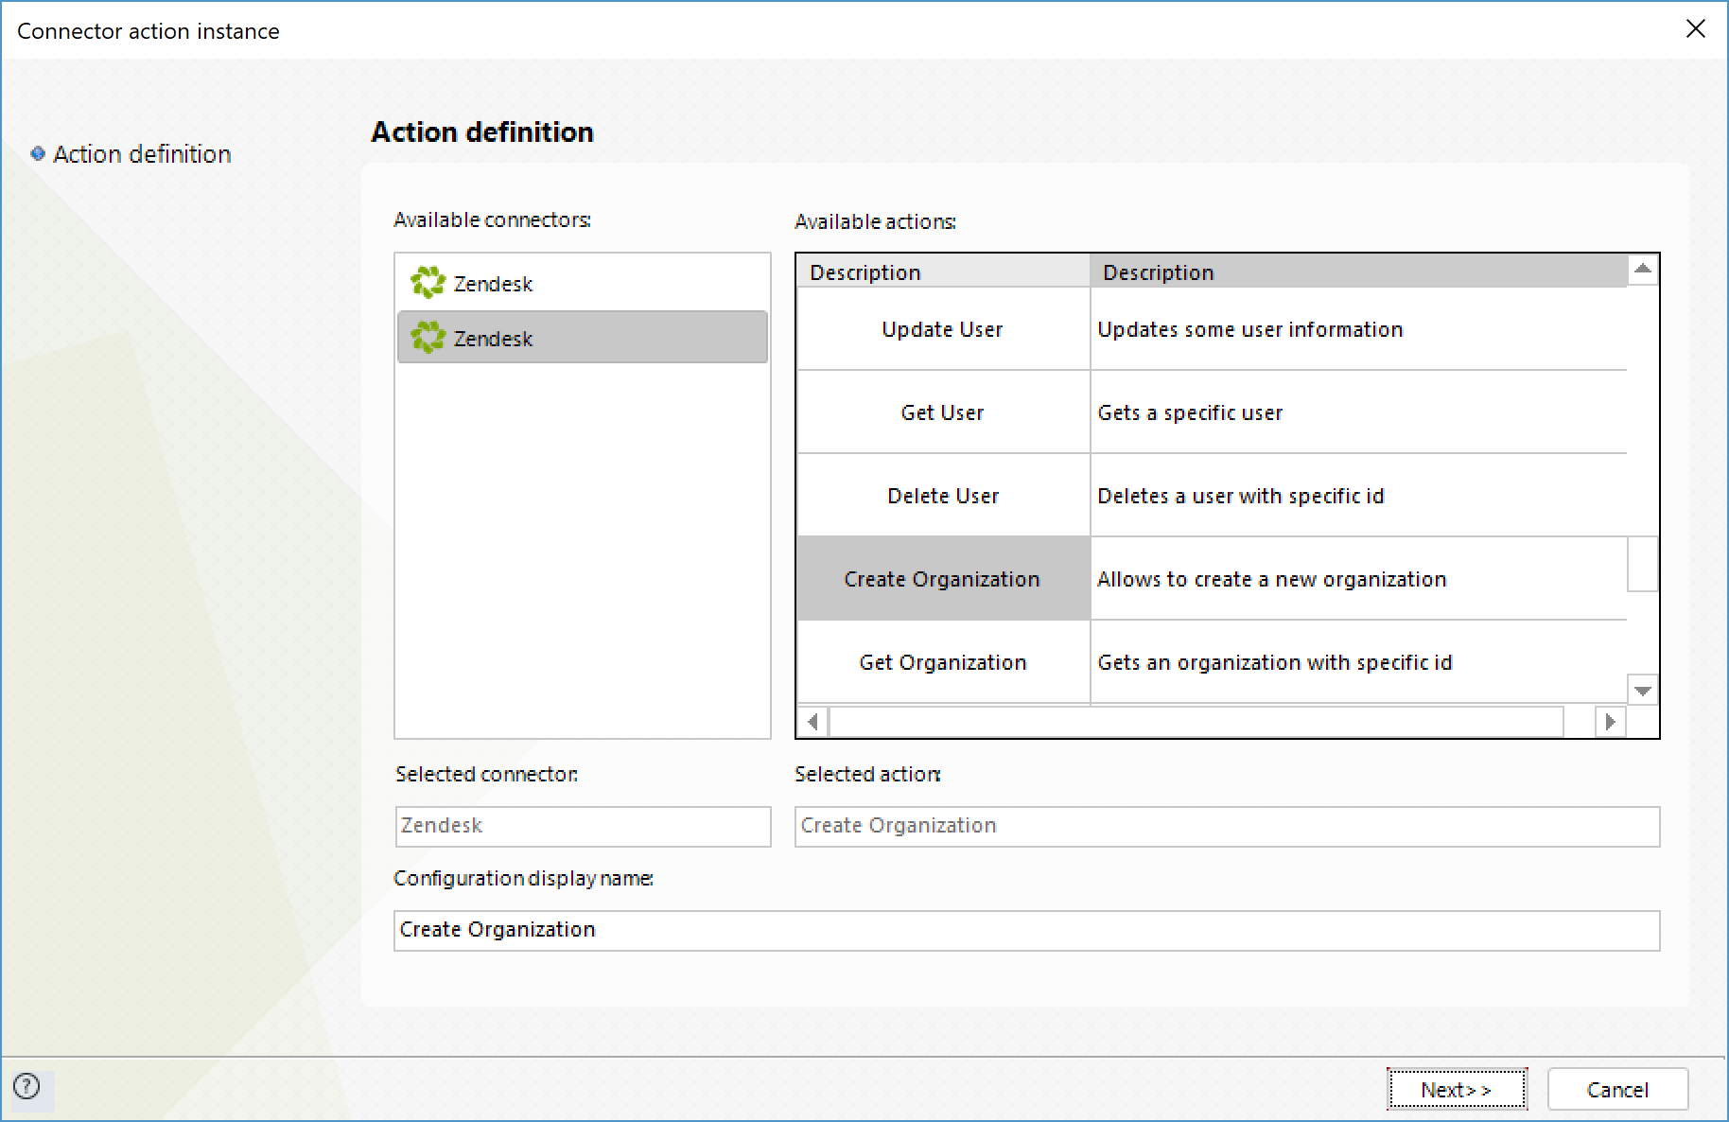Click the Selected connector field

pos(583,826)
